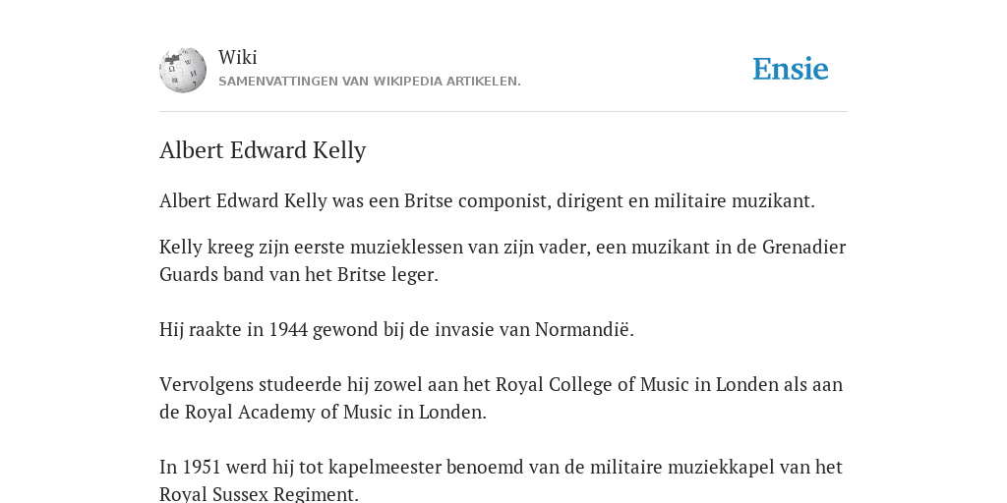Viewport: 1007px width, 503px height.
Task: Click the 'Albert Edward Kelly' article title
Action: click(x=263, y=150)
